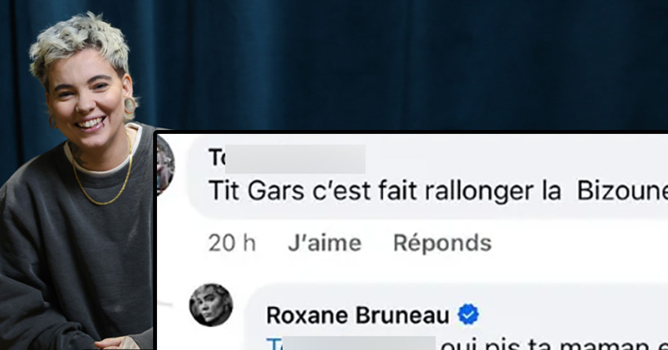Viewport: 668px width, 350px height.
Task: Click the word 'Bizoune' in the comment
Action: [622, 192]
